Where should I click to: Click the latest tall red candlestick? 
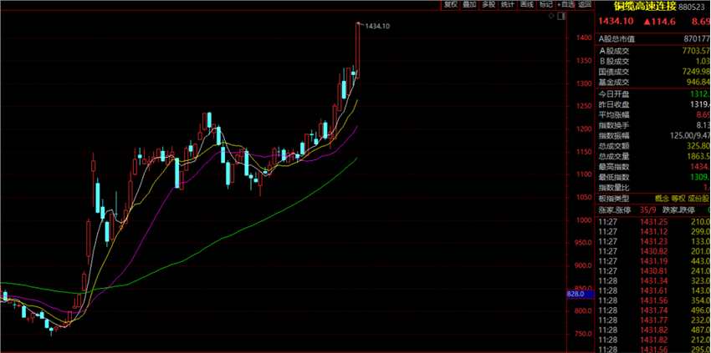click(358, 50)
